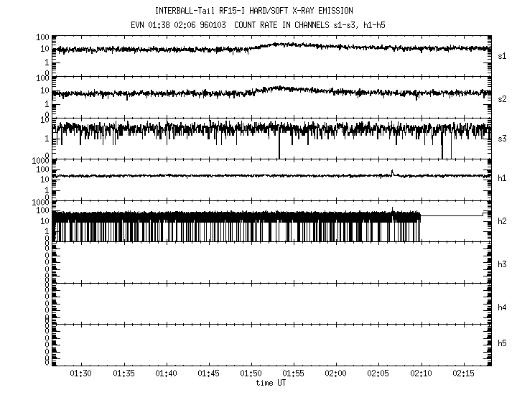Select the 01:30 time tick label
Image resolution: width=517 pixels, height=395 pixels.
tap(81, 374)
